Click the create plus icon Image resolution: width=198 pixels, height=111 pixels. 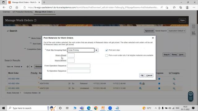(x=28, y=67)
